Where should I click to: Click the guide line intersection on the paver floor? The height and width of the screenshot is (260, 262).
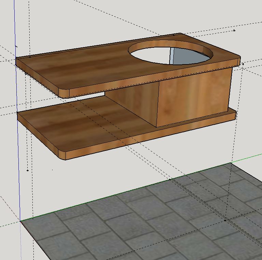[225, 221]
